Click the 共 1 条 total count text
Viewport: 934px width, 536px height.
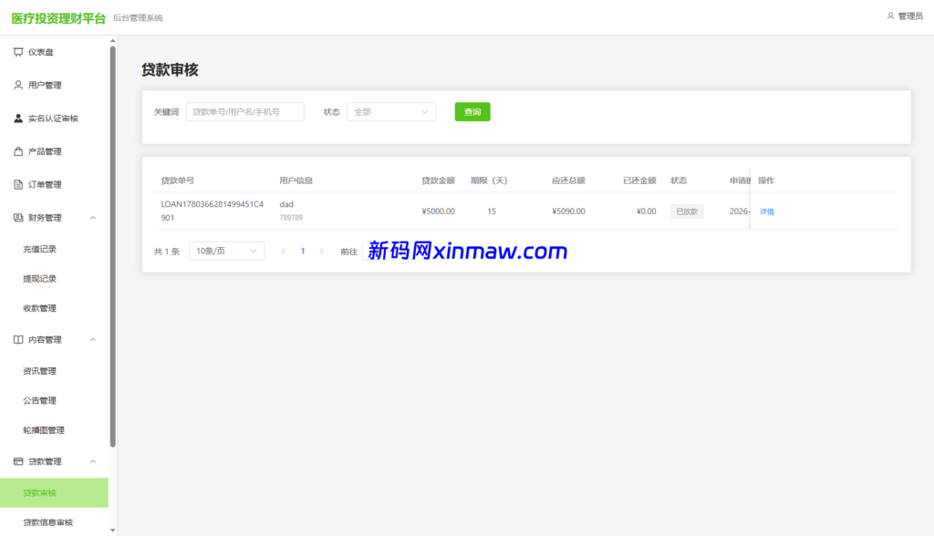(167, 252)
